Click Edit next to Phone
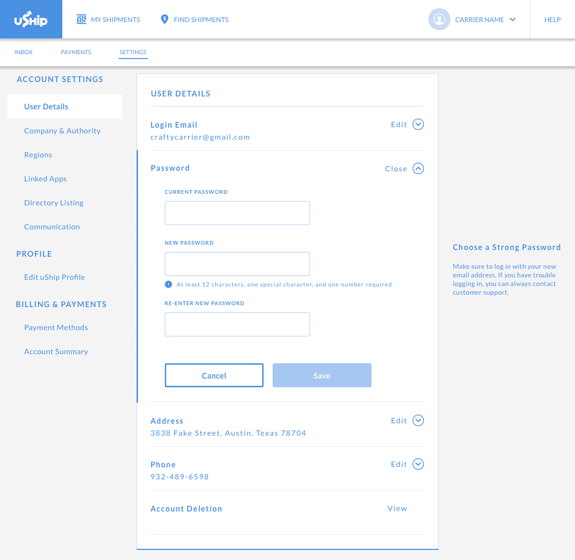Screen dimensions: 575x560 click(x=399, y=464)
